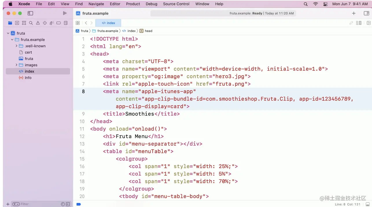Select the index editor tab
The width and height of the screenshot is (372, 207).
(x=108, y=23)
